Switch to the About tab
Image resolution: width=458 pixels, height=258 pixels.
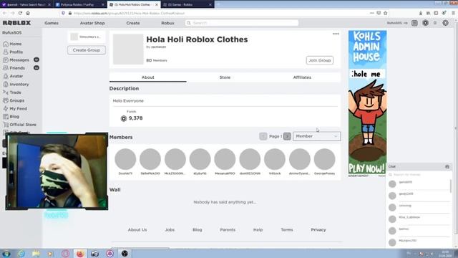click(148, 77)
